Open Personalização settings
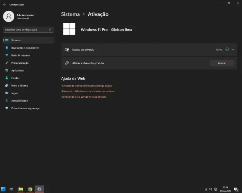Screen dimensions: 242x193 [x=28, y=63]
